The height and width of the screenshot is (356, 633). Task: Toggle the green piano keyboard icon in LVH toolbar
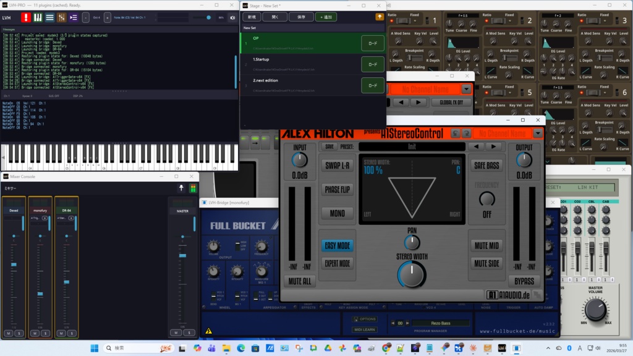pyautogui.click(x=38, y=17)
